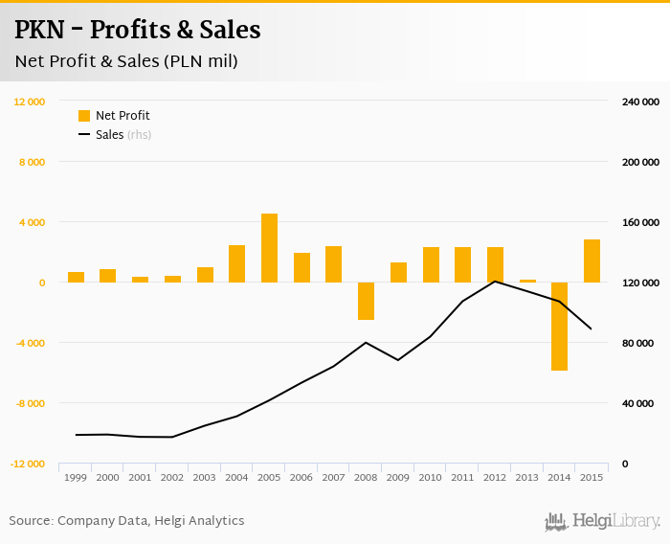Screen dimensions: 670x544
Task: Click the HelgiLibrary logo icon
Action: [x=557, y=521]
